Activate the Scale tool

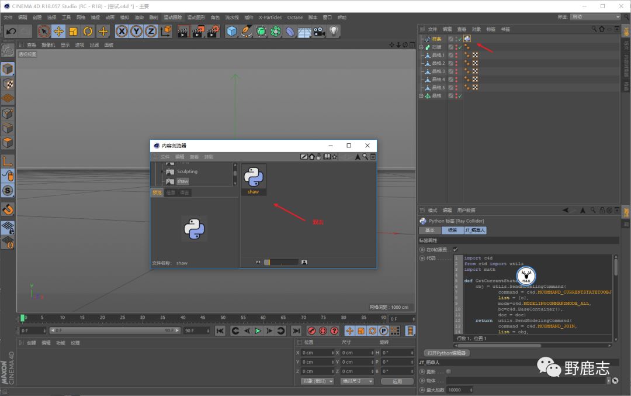(73, 31)
